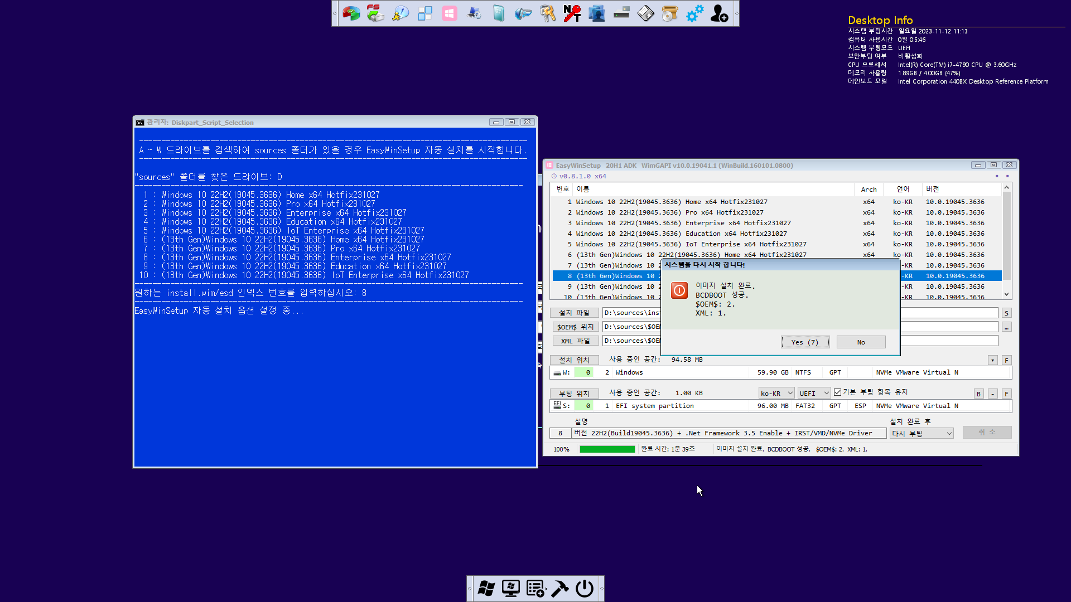Select row 1 Windows 10 Home x64 in list

click(777, 202)
